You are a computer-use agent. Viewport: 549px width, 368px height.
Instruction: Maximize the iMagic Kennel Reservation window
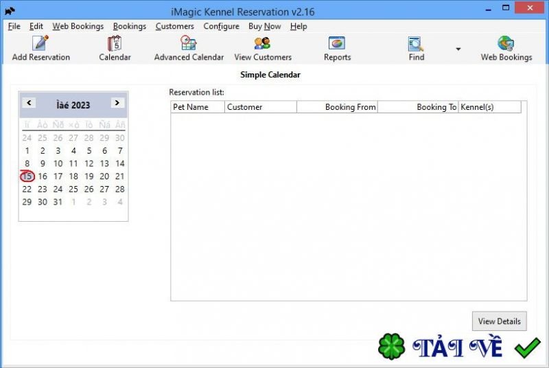pyautogui.click(x=506, y=8)
